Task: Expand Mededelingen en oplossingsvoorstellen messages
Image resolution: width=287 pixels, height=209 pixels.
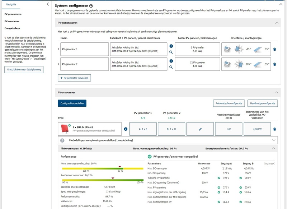Action: [x=274, y=140]
